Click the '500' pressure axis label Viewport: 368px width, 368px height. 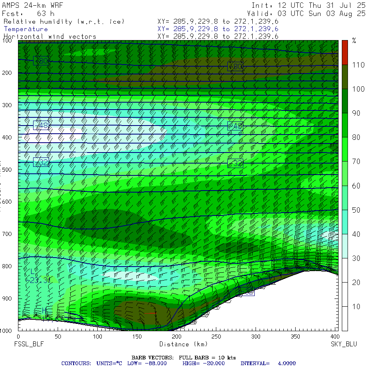pyautogui.click(x=7, y=170)
